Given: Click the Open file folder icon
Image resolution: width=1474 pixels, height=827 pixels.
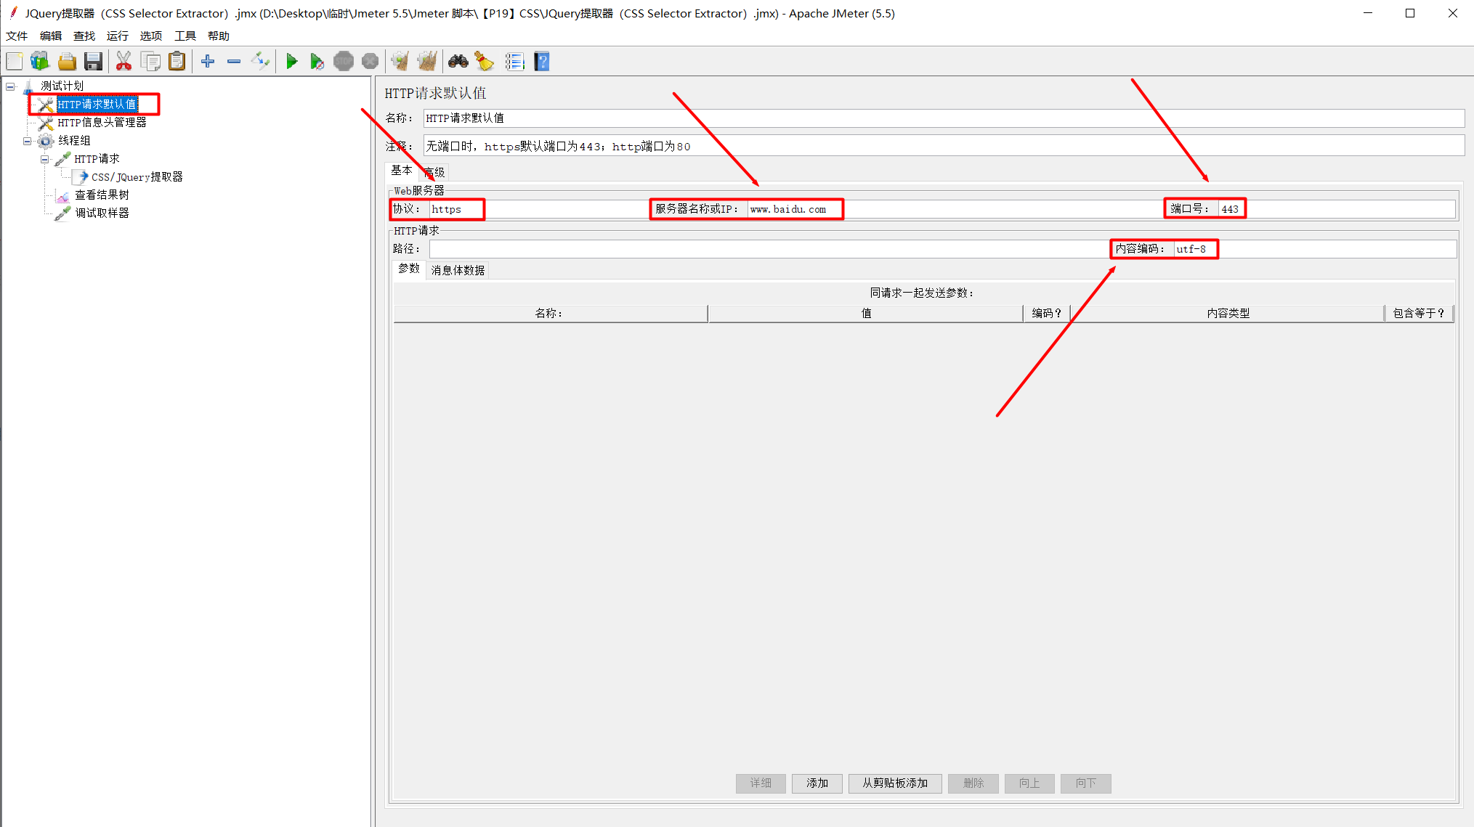Looking at the screenshot, I should (67, 62).
